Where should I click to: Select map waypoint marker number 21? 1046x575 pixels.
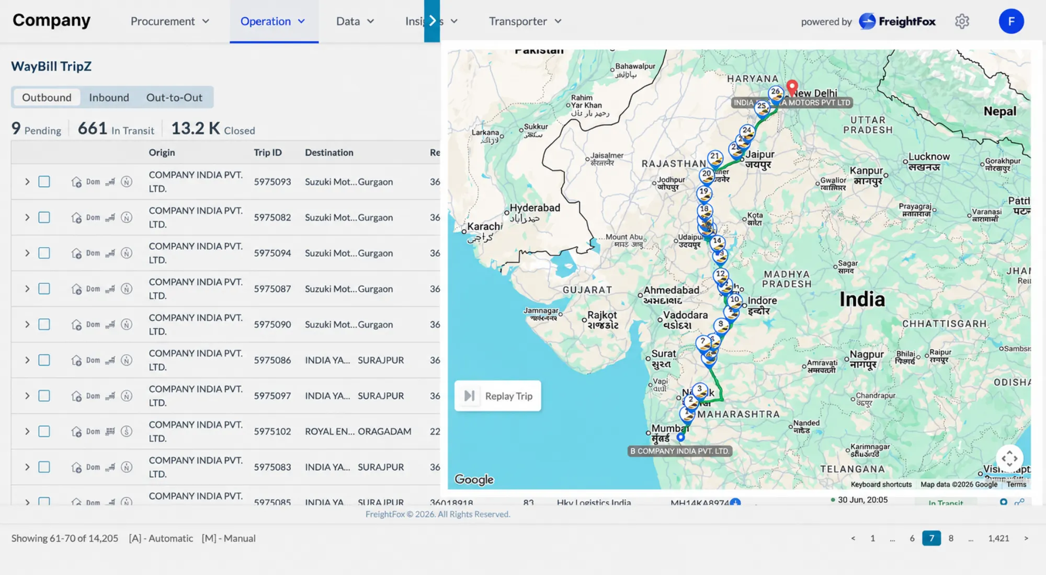click(x=715, y=158)
